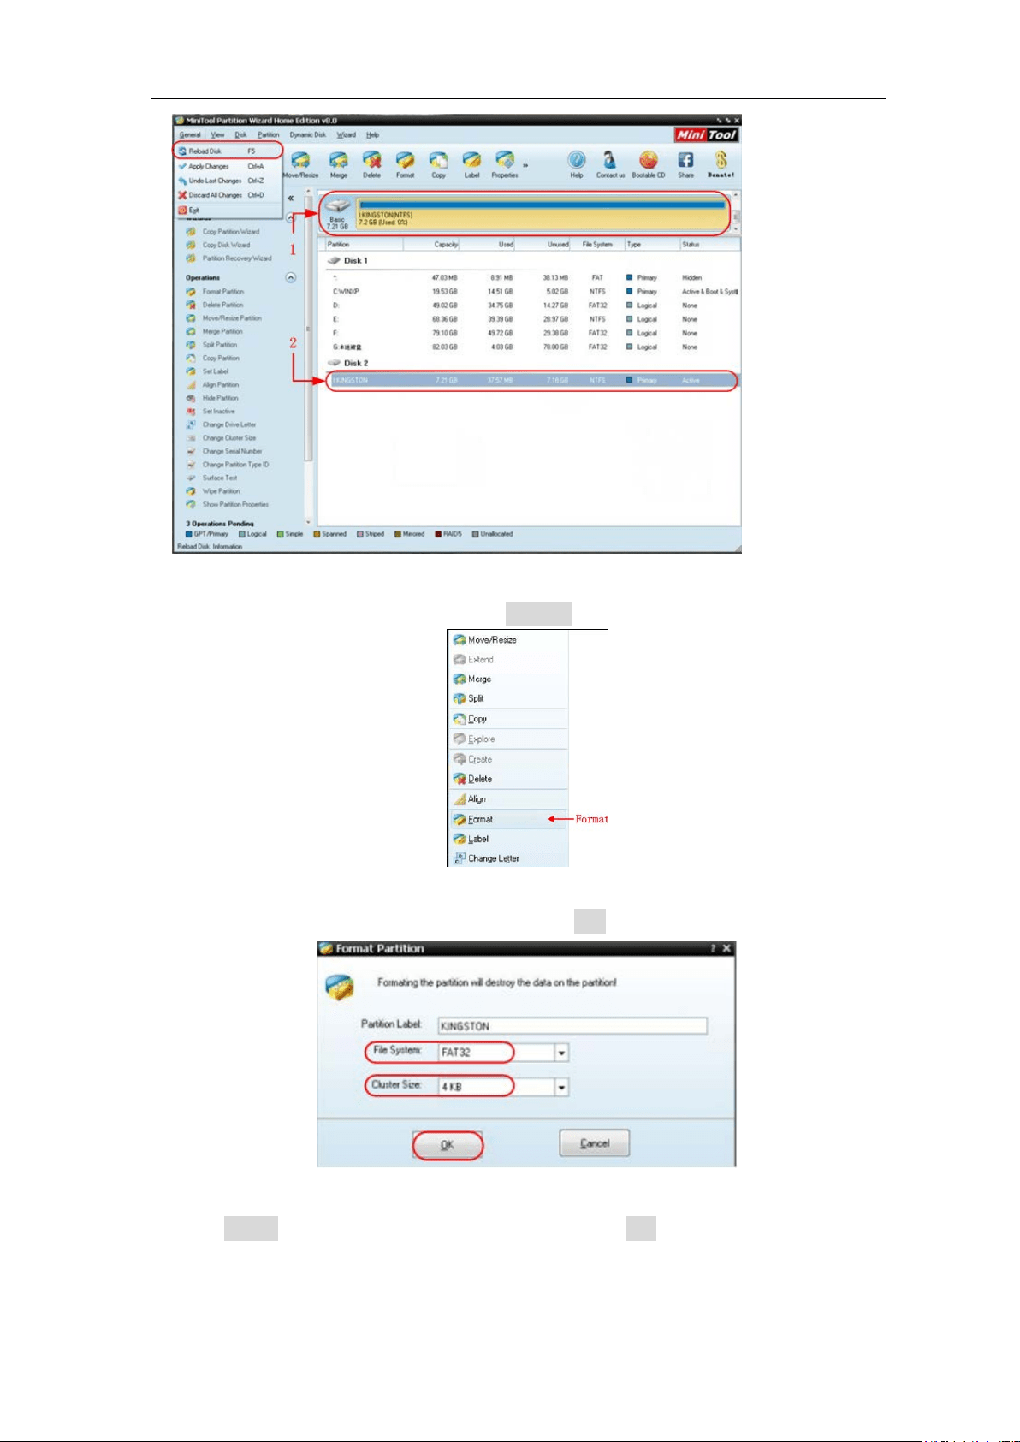Choose Surface Test in the Operations list
This screenshot has width=1020, height=1442.
[211, 478]
